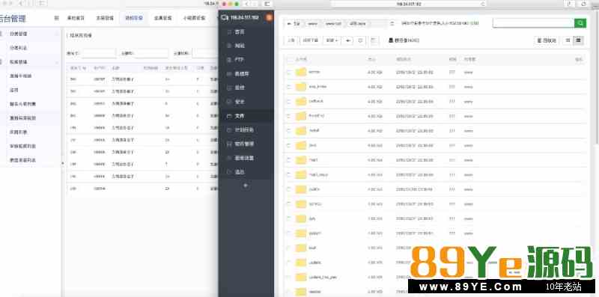
Task: Click the file manager search input field
Action: coord(533,23)
